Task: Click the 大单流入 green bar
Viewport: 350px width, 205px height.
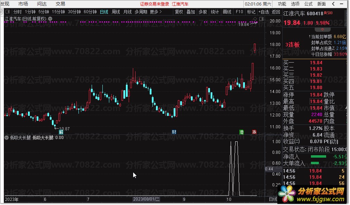Action: [315, 163]
